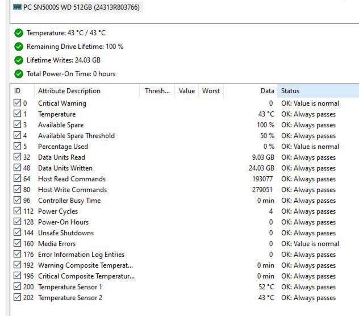Click the 'Media Errors' attribute name

point(57,244)
